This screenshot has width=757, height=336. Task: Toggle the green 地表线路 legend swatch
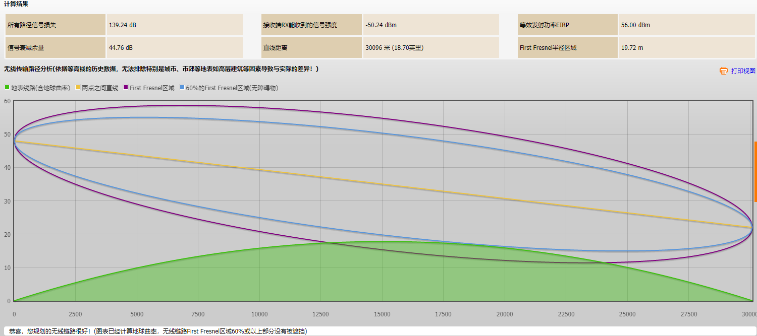pos(7,88)
